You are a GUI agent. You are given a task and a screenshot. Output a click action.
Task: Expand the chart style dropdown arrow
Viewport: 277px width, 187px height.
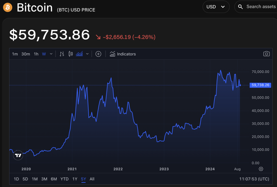pos(87,54)
